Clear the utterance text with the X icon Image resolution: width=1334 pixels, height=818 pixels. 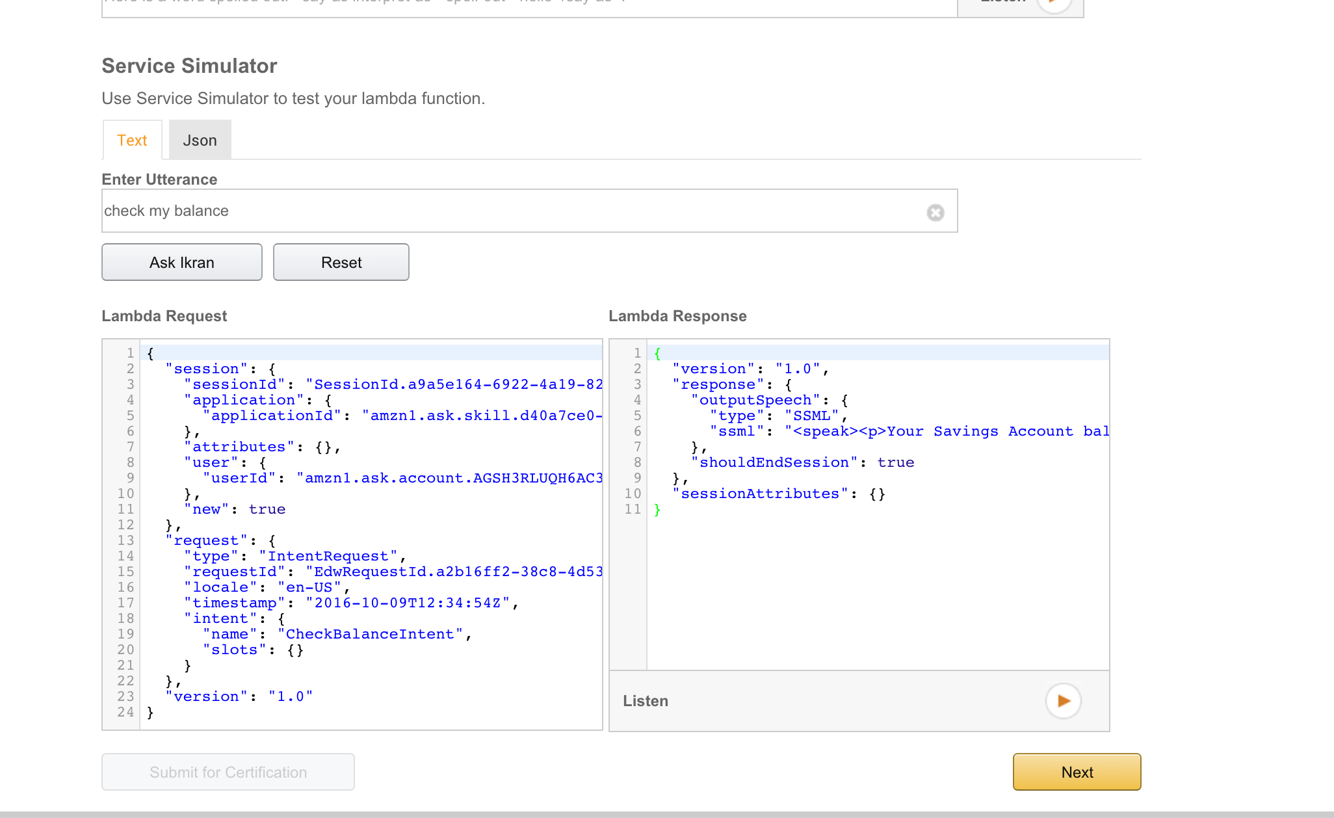935,213
